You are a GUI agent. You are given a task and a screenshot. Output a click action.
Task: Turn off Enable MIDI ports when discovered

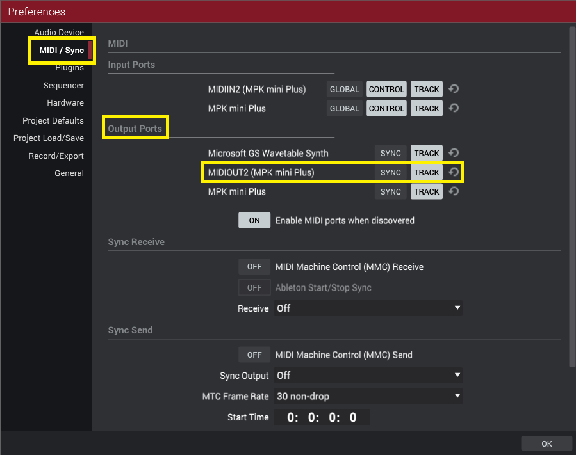click(x=254, y=220)
